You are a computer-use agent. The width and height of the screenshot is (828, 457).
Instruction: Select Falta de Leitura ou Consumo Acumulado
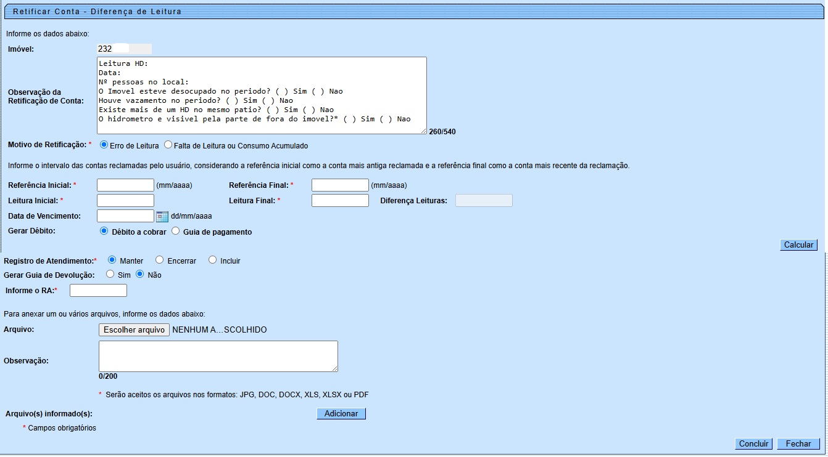coord(168,145)
